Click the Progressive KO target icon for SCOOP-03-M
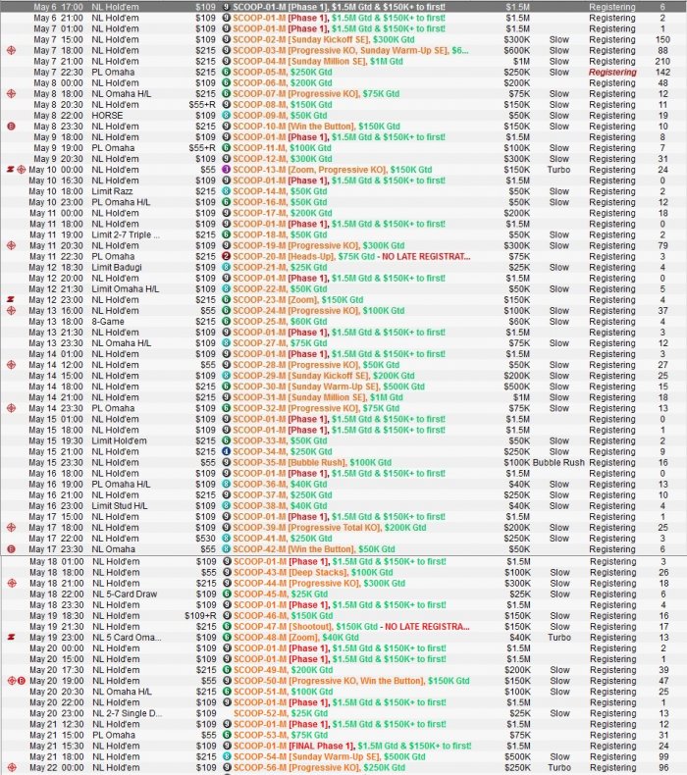This screenshot has height=775, width=687. (12, 50)
